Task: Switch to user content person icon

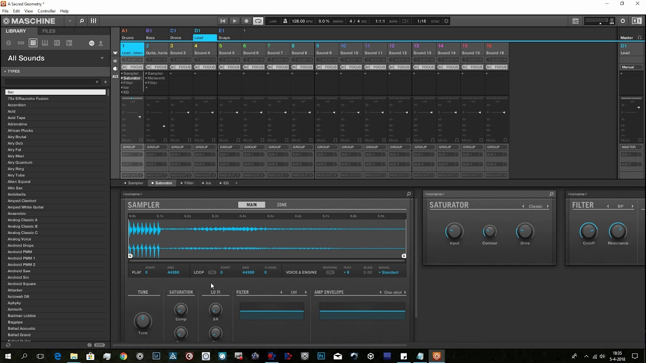Action: pyautogui.click(x=100, y=43)
